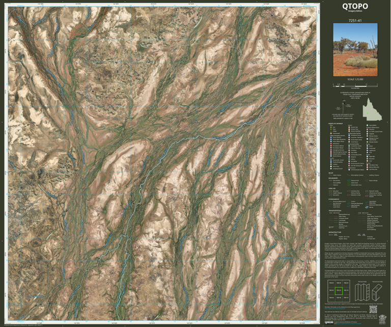Click the Lookout legend symbol
391x327 pixels.
click(x=331, y=164)
